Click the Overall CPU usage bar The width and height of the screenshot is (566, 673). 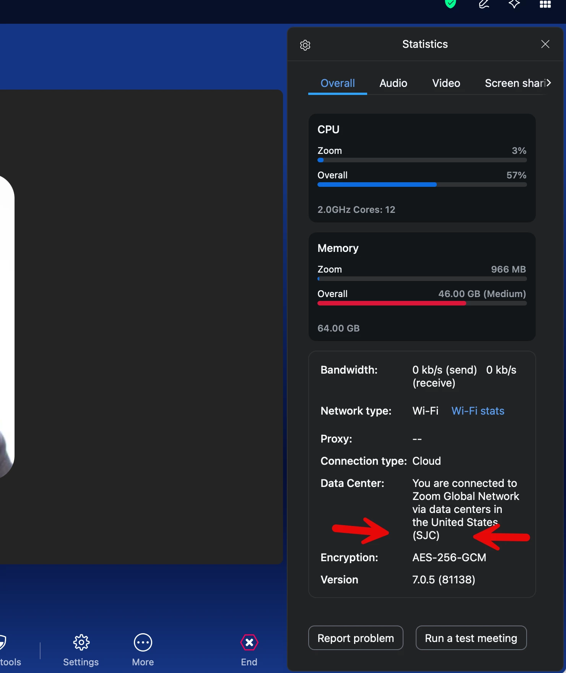422,185
